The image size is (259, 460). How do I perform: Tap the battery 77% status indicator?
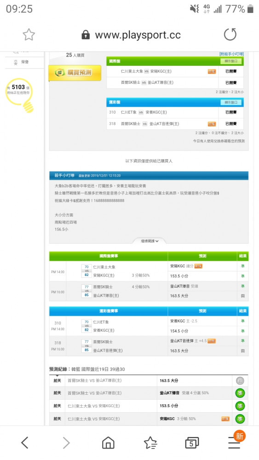click(239, 9)
